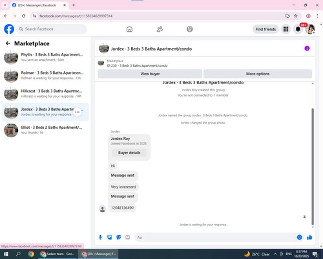
Task: Click the Find friends button
Action: point(266,29)
